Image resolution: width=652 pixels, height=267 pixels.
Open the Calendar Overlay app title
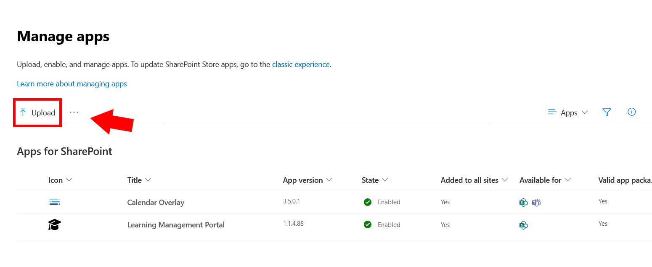tap(156, 203)
